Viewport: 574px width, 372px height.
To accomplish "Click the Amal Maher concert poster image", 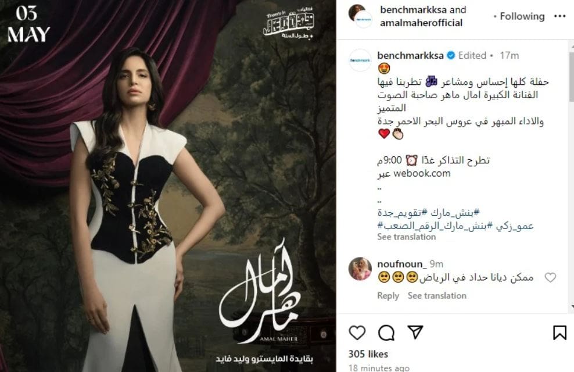I will pos(168,186).
